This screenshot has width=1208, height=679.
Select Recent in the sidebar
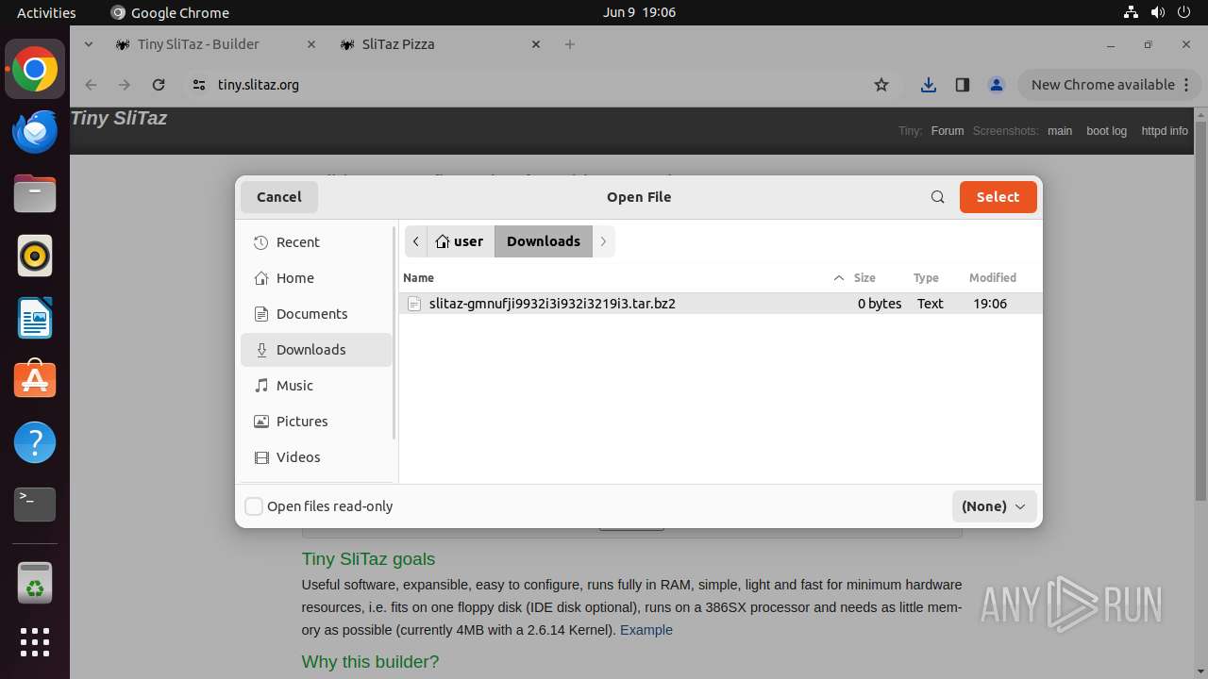click(x=316, y=242)
